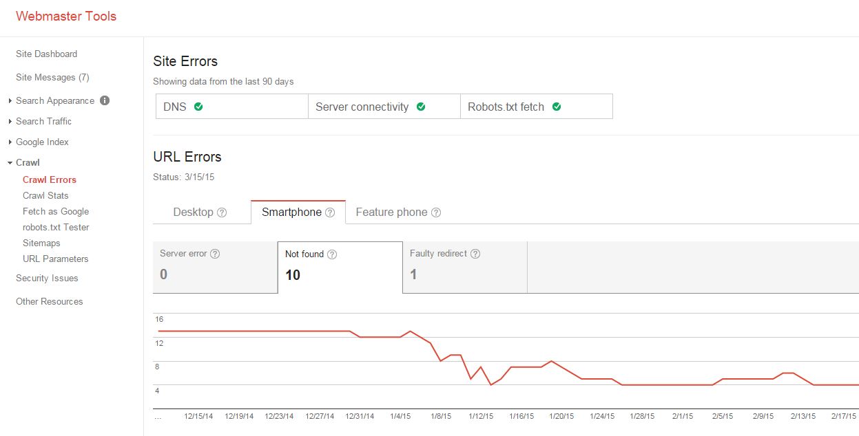Viewport: 859px width, 436px height.
Task: Click the Showing data from last 90 days text
Action: click(223, 81)
